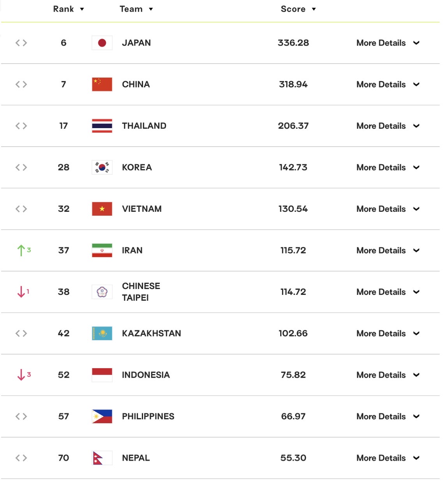Click the Japan flag icon

102,43
